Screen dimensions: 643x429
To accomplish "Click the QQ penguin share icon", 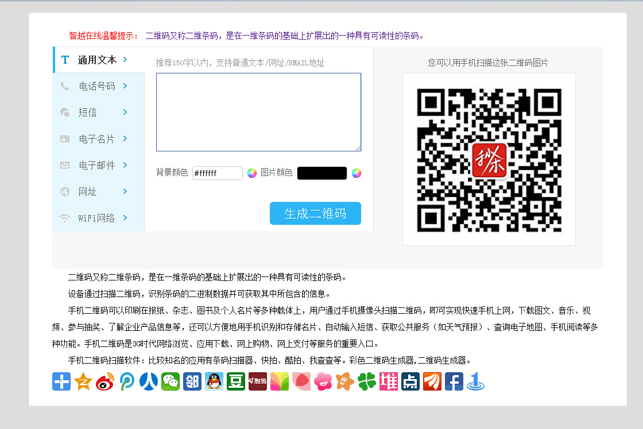I will (x=214, y=381).
